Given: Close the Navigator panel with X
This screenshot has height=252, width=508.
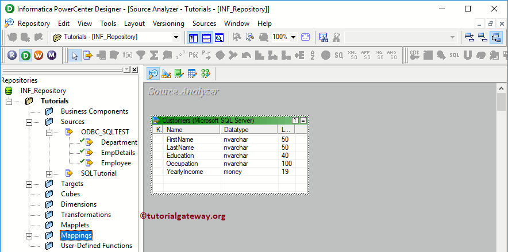Looking at the screenshot, I should [134, 69].
